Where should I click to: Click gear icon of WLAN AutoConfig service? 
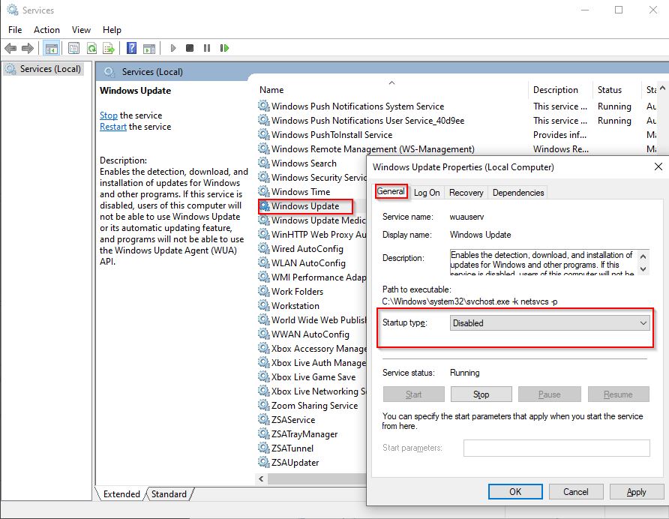(264, 263)
